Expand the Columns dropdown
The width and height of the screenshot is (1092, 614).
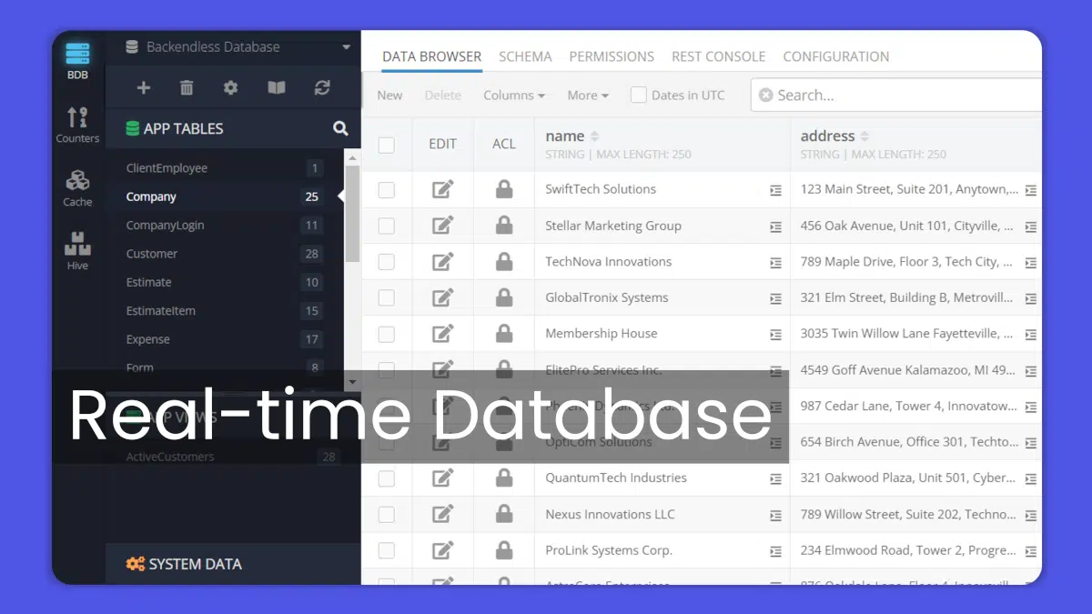click(x=513, y=95)
